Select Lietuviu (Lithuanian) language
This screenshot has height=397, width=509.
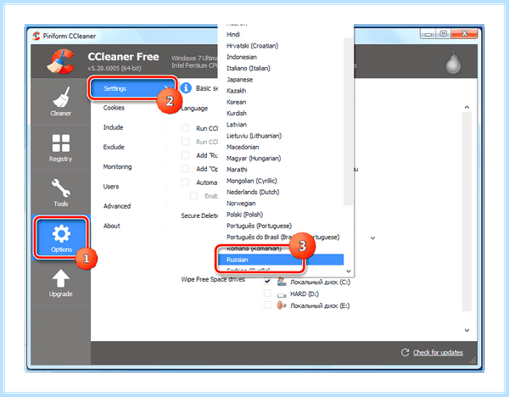[254, 136]
